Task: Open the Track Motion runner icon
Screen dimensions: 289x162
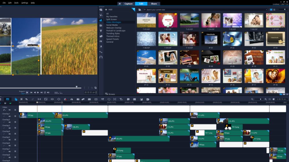Action: tap(103, 99)
